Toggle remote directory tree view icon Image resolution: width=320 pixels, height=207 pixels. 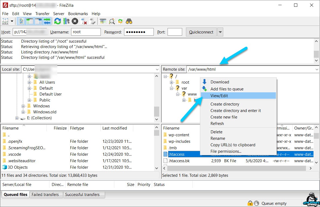click(x=38, y=21)
